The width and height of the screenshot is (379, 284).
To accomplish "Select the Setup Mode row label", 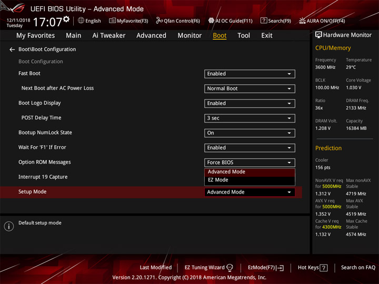I will (33, 192).
